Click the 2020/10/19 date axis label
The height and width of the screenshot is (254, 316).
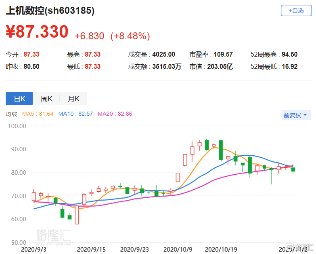point(221,250)
